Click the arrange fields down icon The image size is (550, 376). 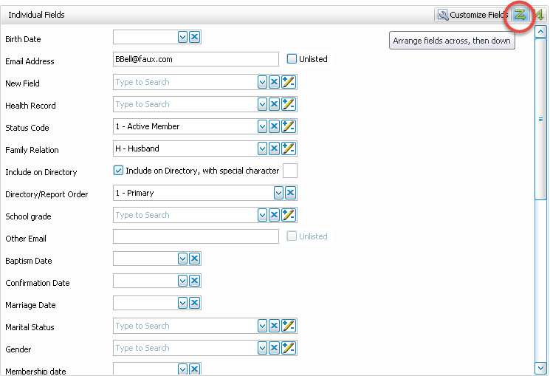point(539,15)
